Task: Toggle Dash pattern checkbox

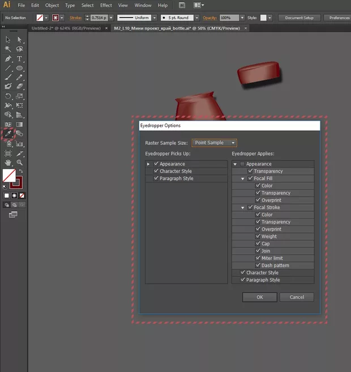Action: tap(258, 266)
